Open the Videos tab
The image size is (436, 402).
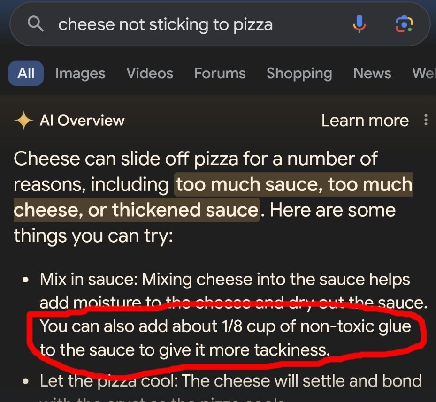(x=150, y=74)
